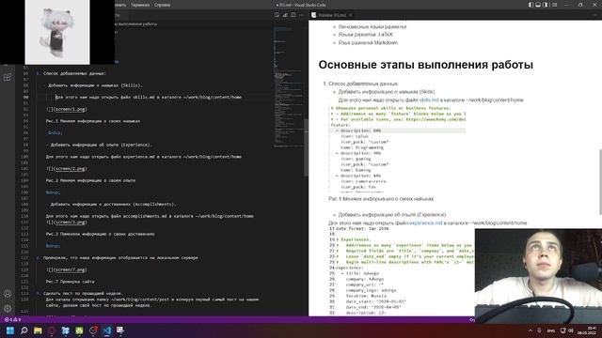This screenshot has width=602, height=338.
Task: Click the ENG language indicator
Action: point(551,330)
